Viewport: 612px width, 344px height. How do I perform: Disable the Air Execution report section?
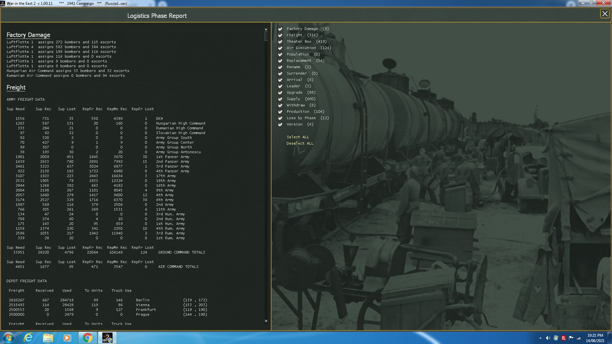click(x=280, y=48)
